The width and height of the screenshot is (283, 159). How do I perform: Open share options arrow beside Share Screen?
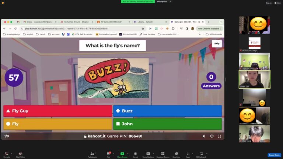[x=128, y=154]
